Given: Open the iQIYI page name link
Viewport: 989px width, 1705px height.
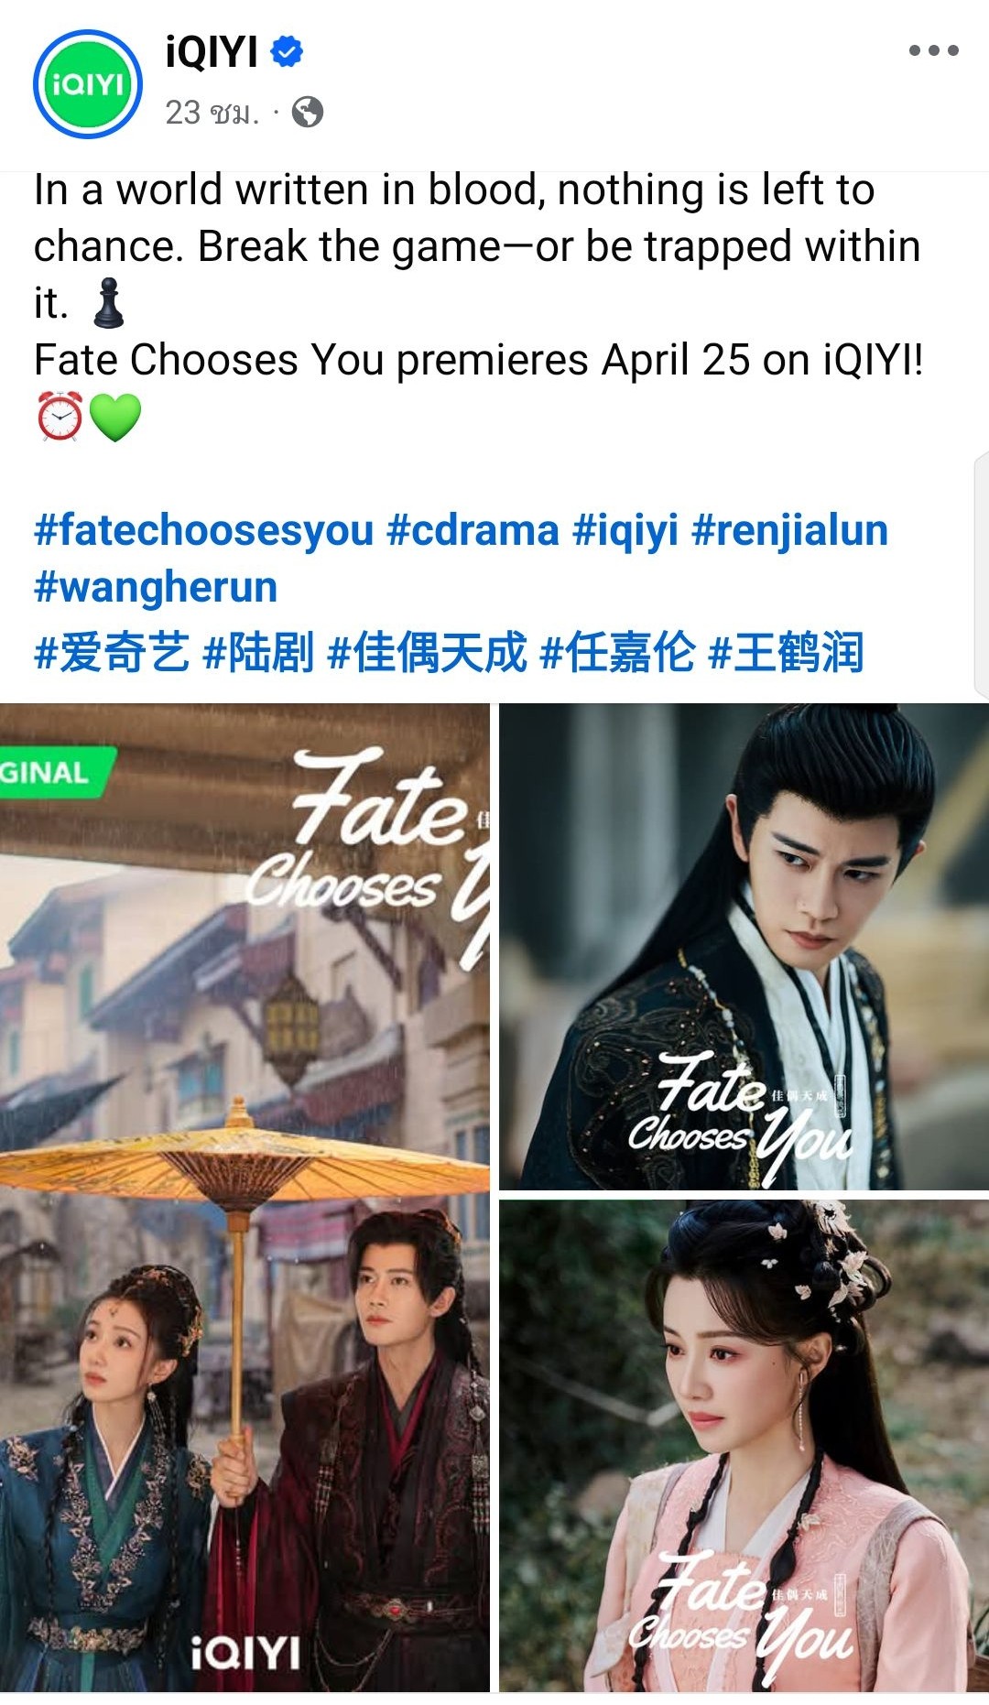Looking at the screenshot, I should pyautogui.click(x=212, y=52).
